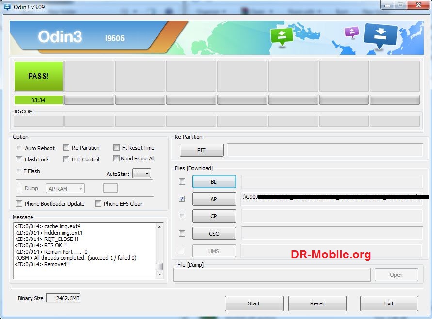Click the input box beside AP RAM dropdown

pyautogui.click(x=111, y=188)
